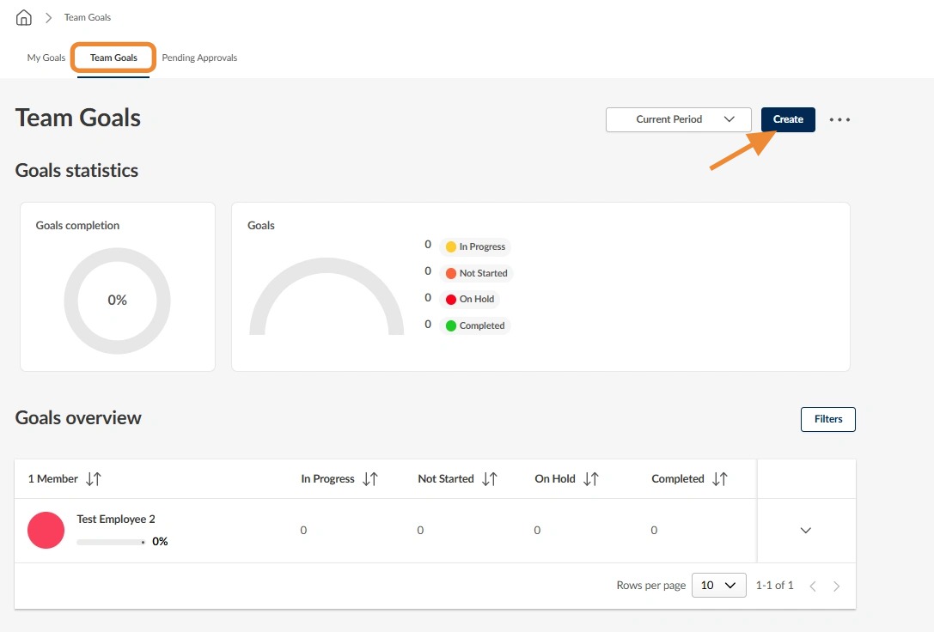Image resolution: width=934 pixels, height=632 pixels.
Task: Sort the On Hold column
Action: click(591, 479)
